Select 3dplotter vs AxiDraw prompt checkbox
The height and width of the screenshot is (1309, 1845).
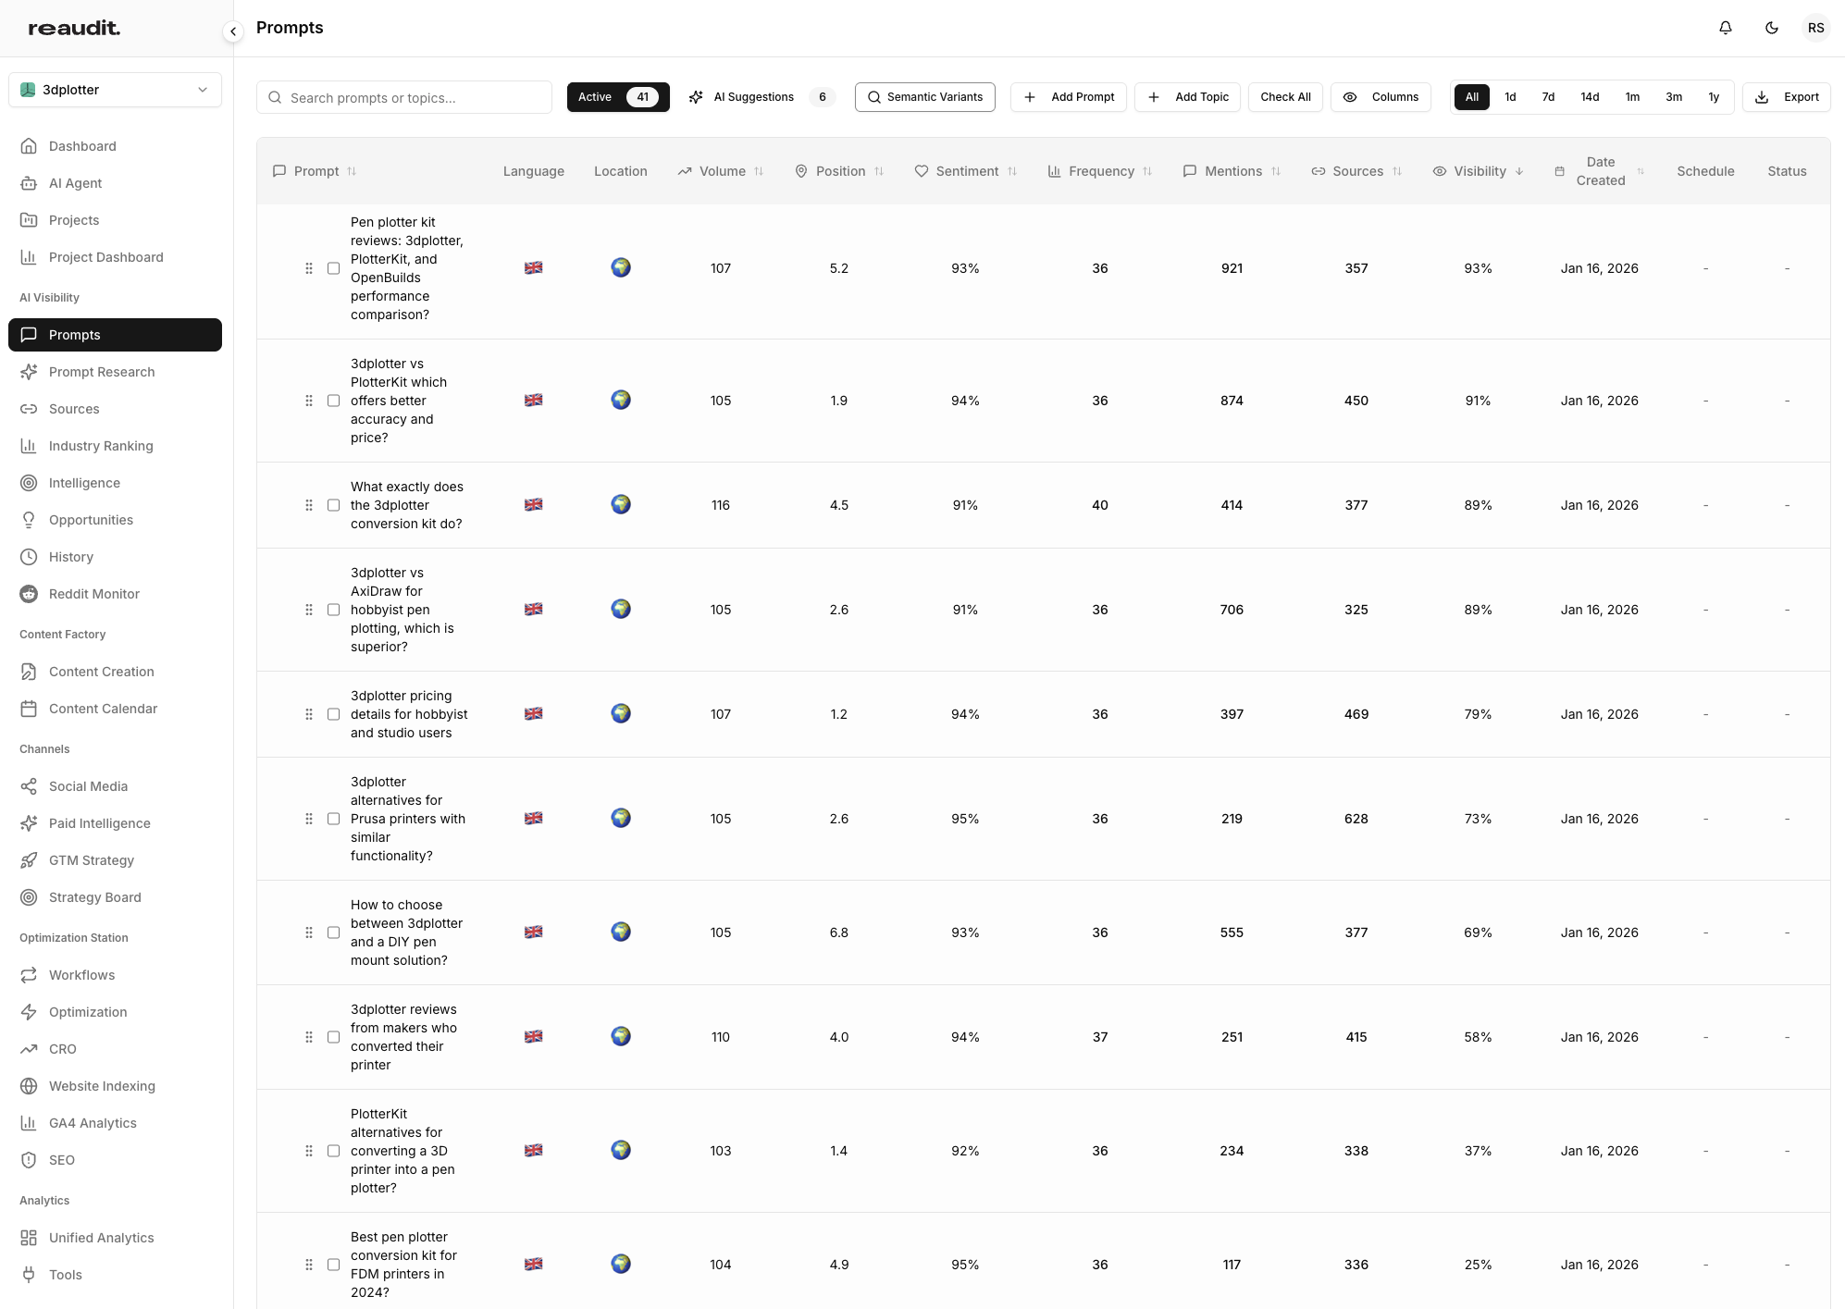[334, 610]
